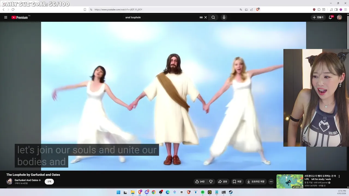Click the 만들기 create button

click(318, 17)
